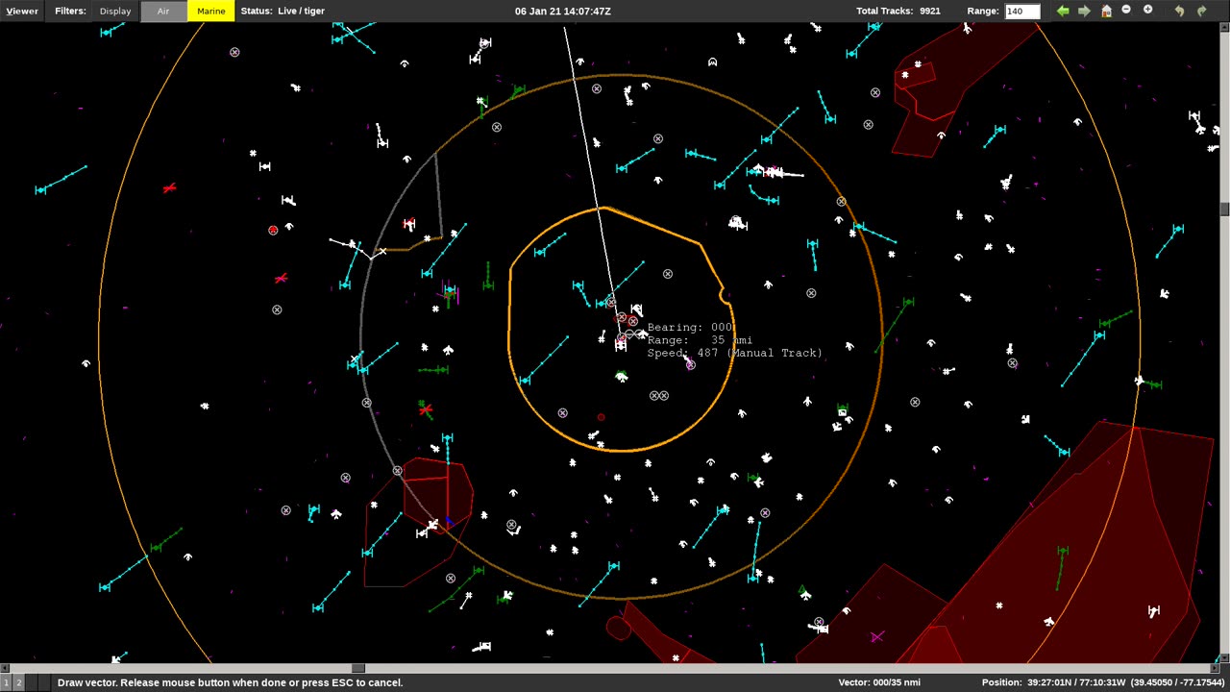1230x692 pixels.
Task: Toggle the Display filter
Action: (x=115, y=11)
